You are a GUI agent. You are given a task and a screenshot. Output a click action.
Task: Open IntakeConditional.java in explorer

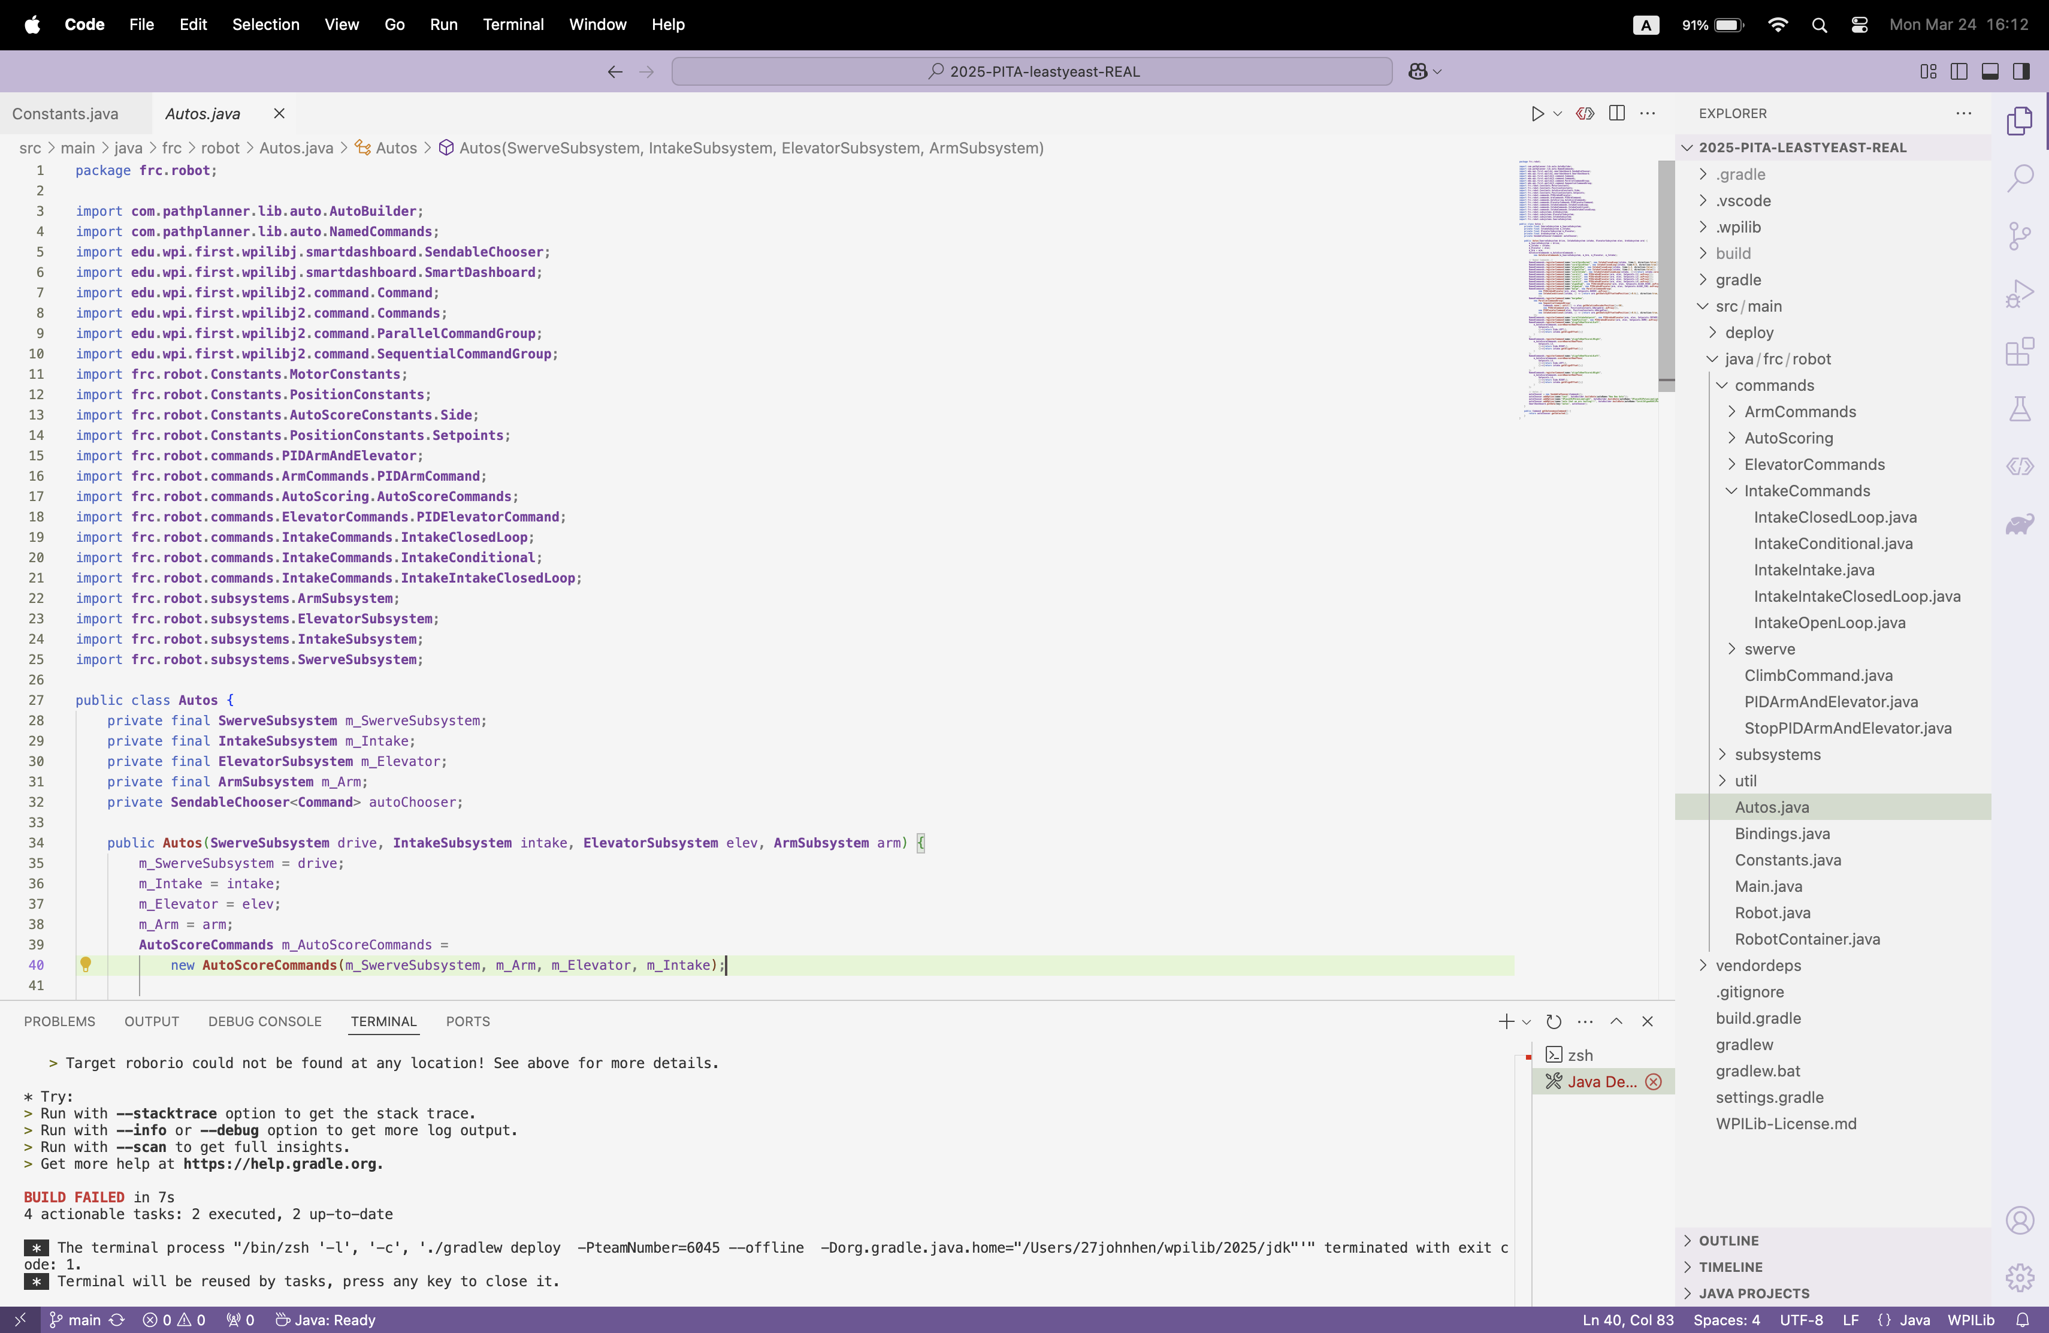[1833, 544]
